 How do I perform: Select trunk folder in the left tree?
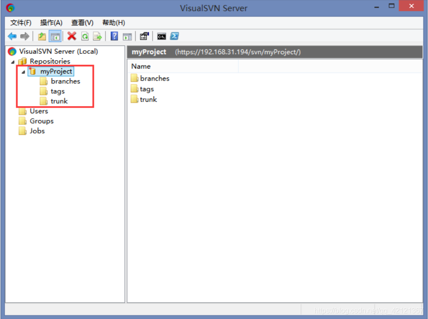point(59,101)
